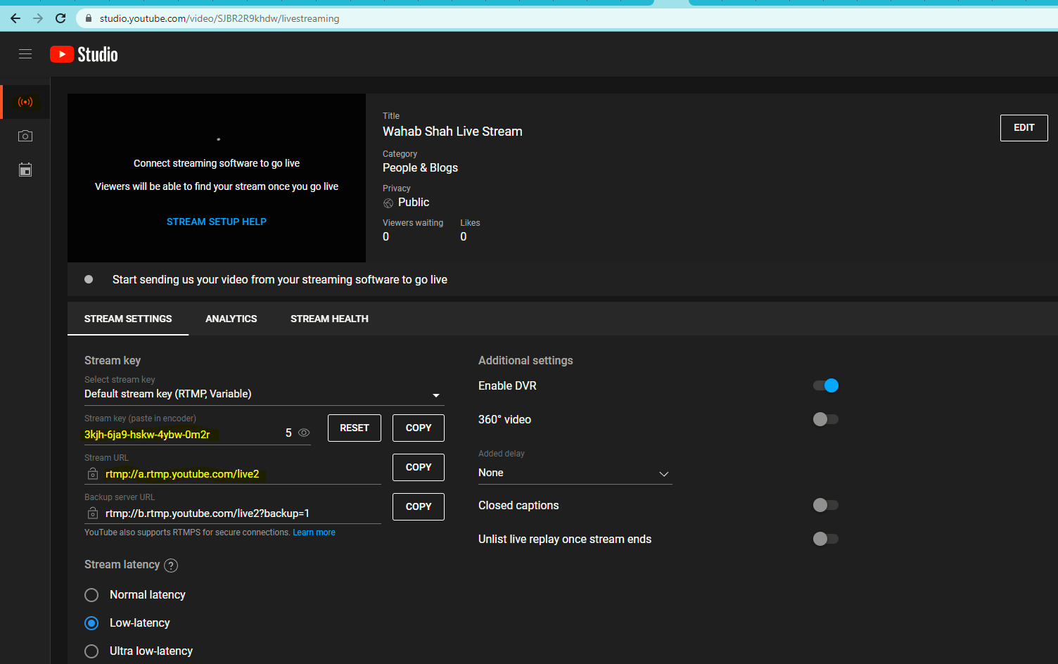Switch to Stream Health tab

click(329, 319)
